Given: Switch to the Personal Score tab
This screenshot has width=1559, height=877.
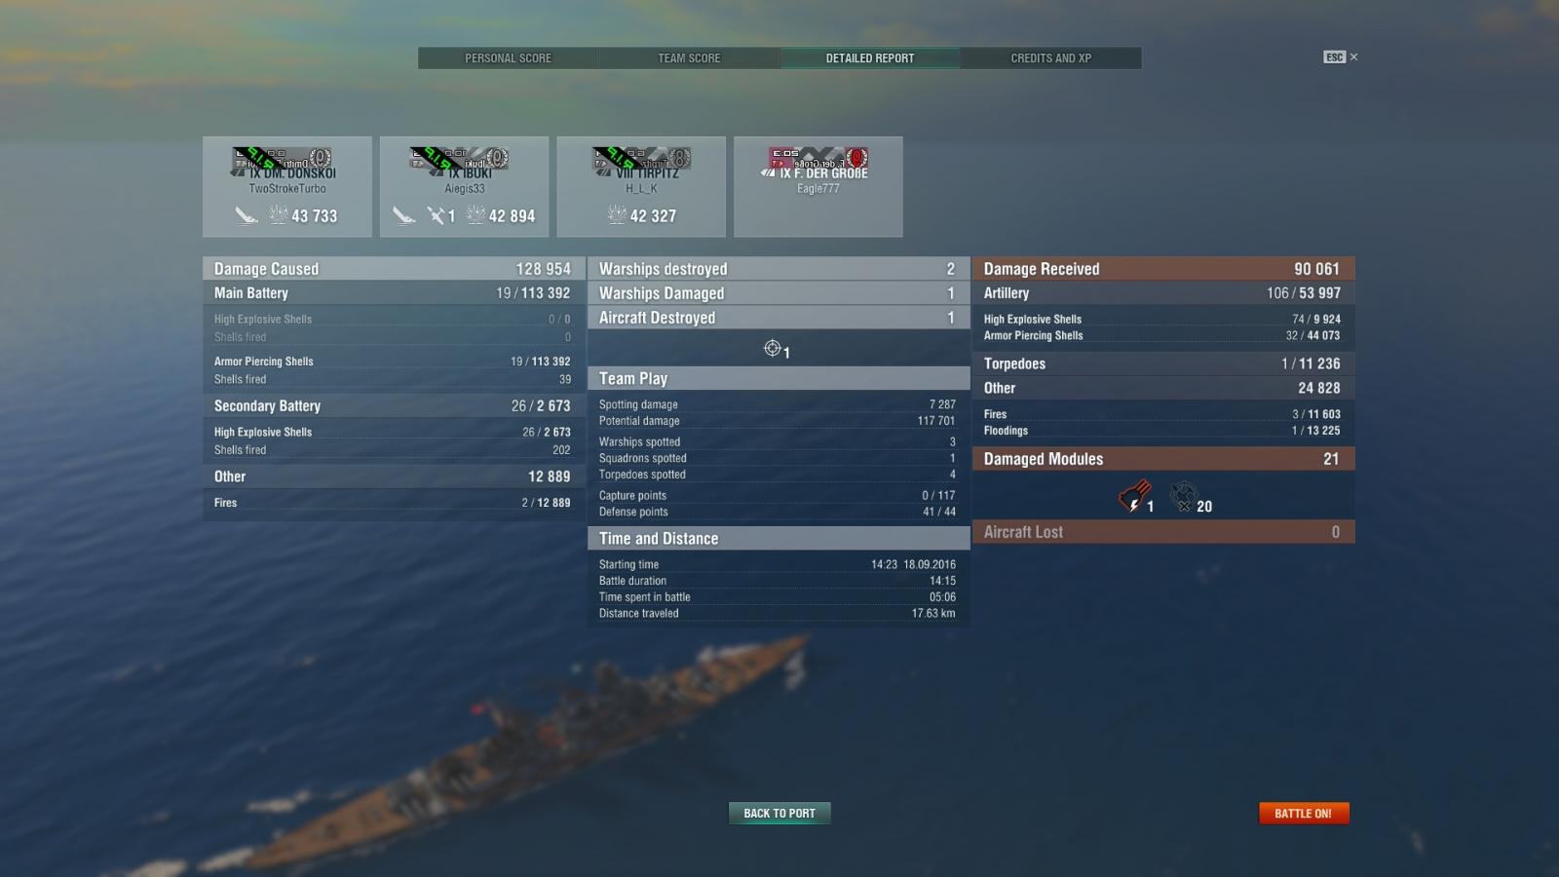Looking at the screenshot, I should (508, 58).
